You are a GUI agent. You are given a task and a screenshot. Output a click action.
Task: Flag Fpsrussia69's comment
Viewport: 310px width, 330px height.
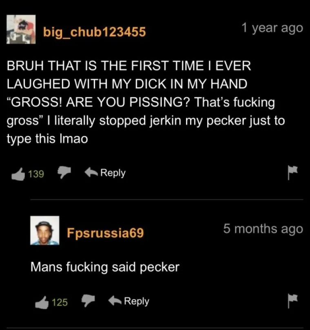(292, 301)
